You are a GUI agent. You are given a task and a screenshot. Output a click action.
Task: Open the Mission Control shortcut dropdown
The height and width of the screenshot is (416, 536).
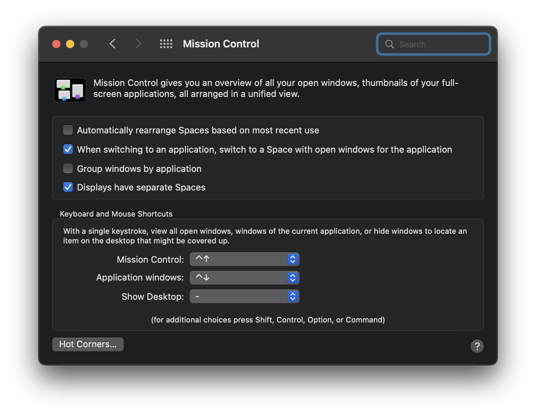pos(244,259)
